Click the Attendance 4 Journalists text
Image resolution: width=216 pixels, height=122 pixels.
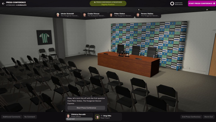click(16, 5)
